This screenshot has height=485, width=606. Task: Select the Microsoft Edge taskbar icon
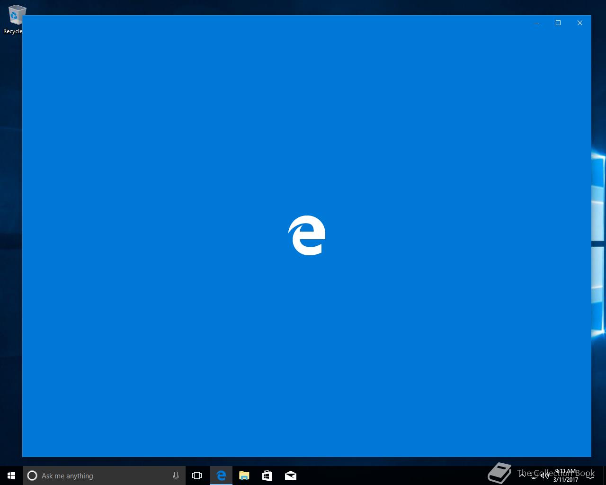[221, 476]
